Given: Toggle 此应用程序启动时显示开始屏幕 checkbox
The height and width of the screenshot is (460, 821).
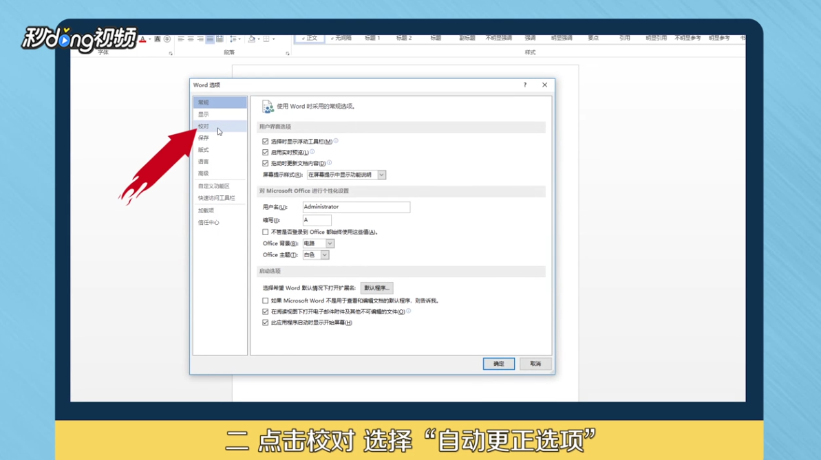Looking at the screenshot, I should tap(266, 322).
